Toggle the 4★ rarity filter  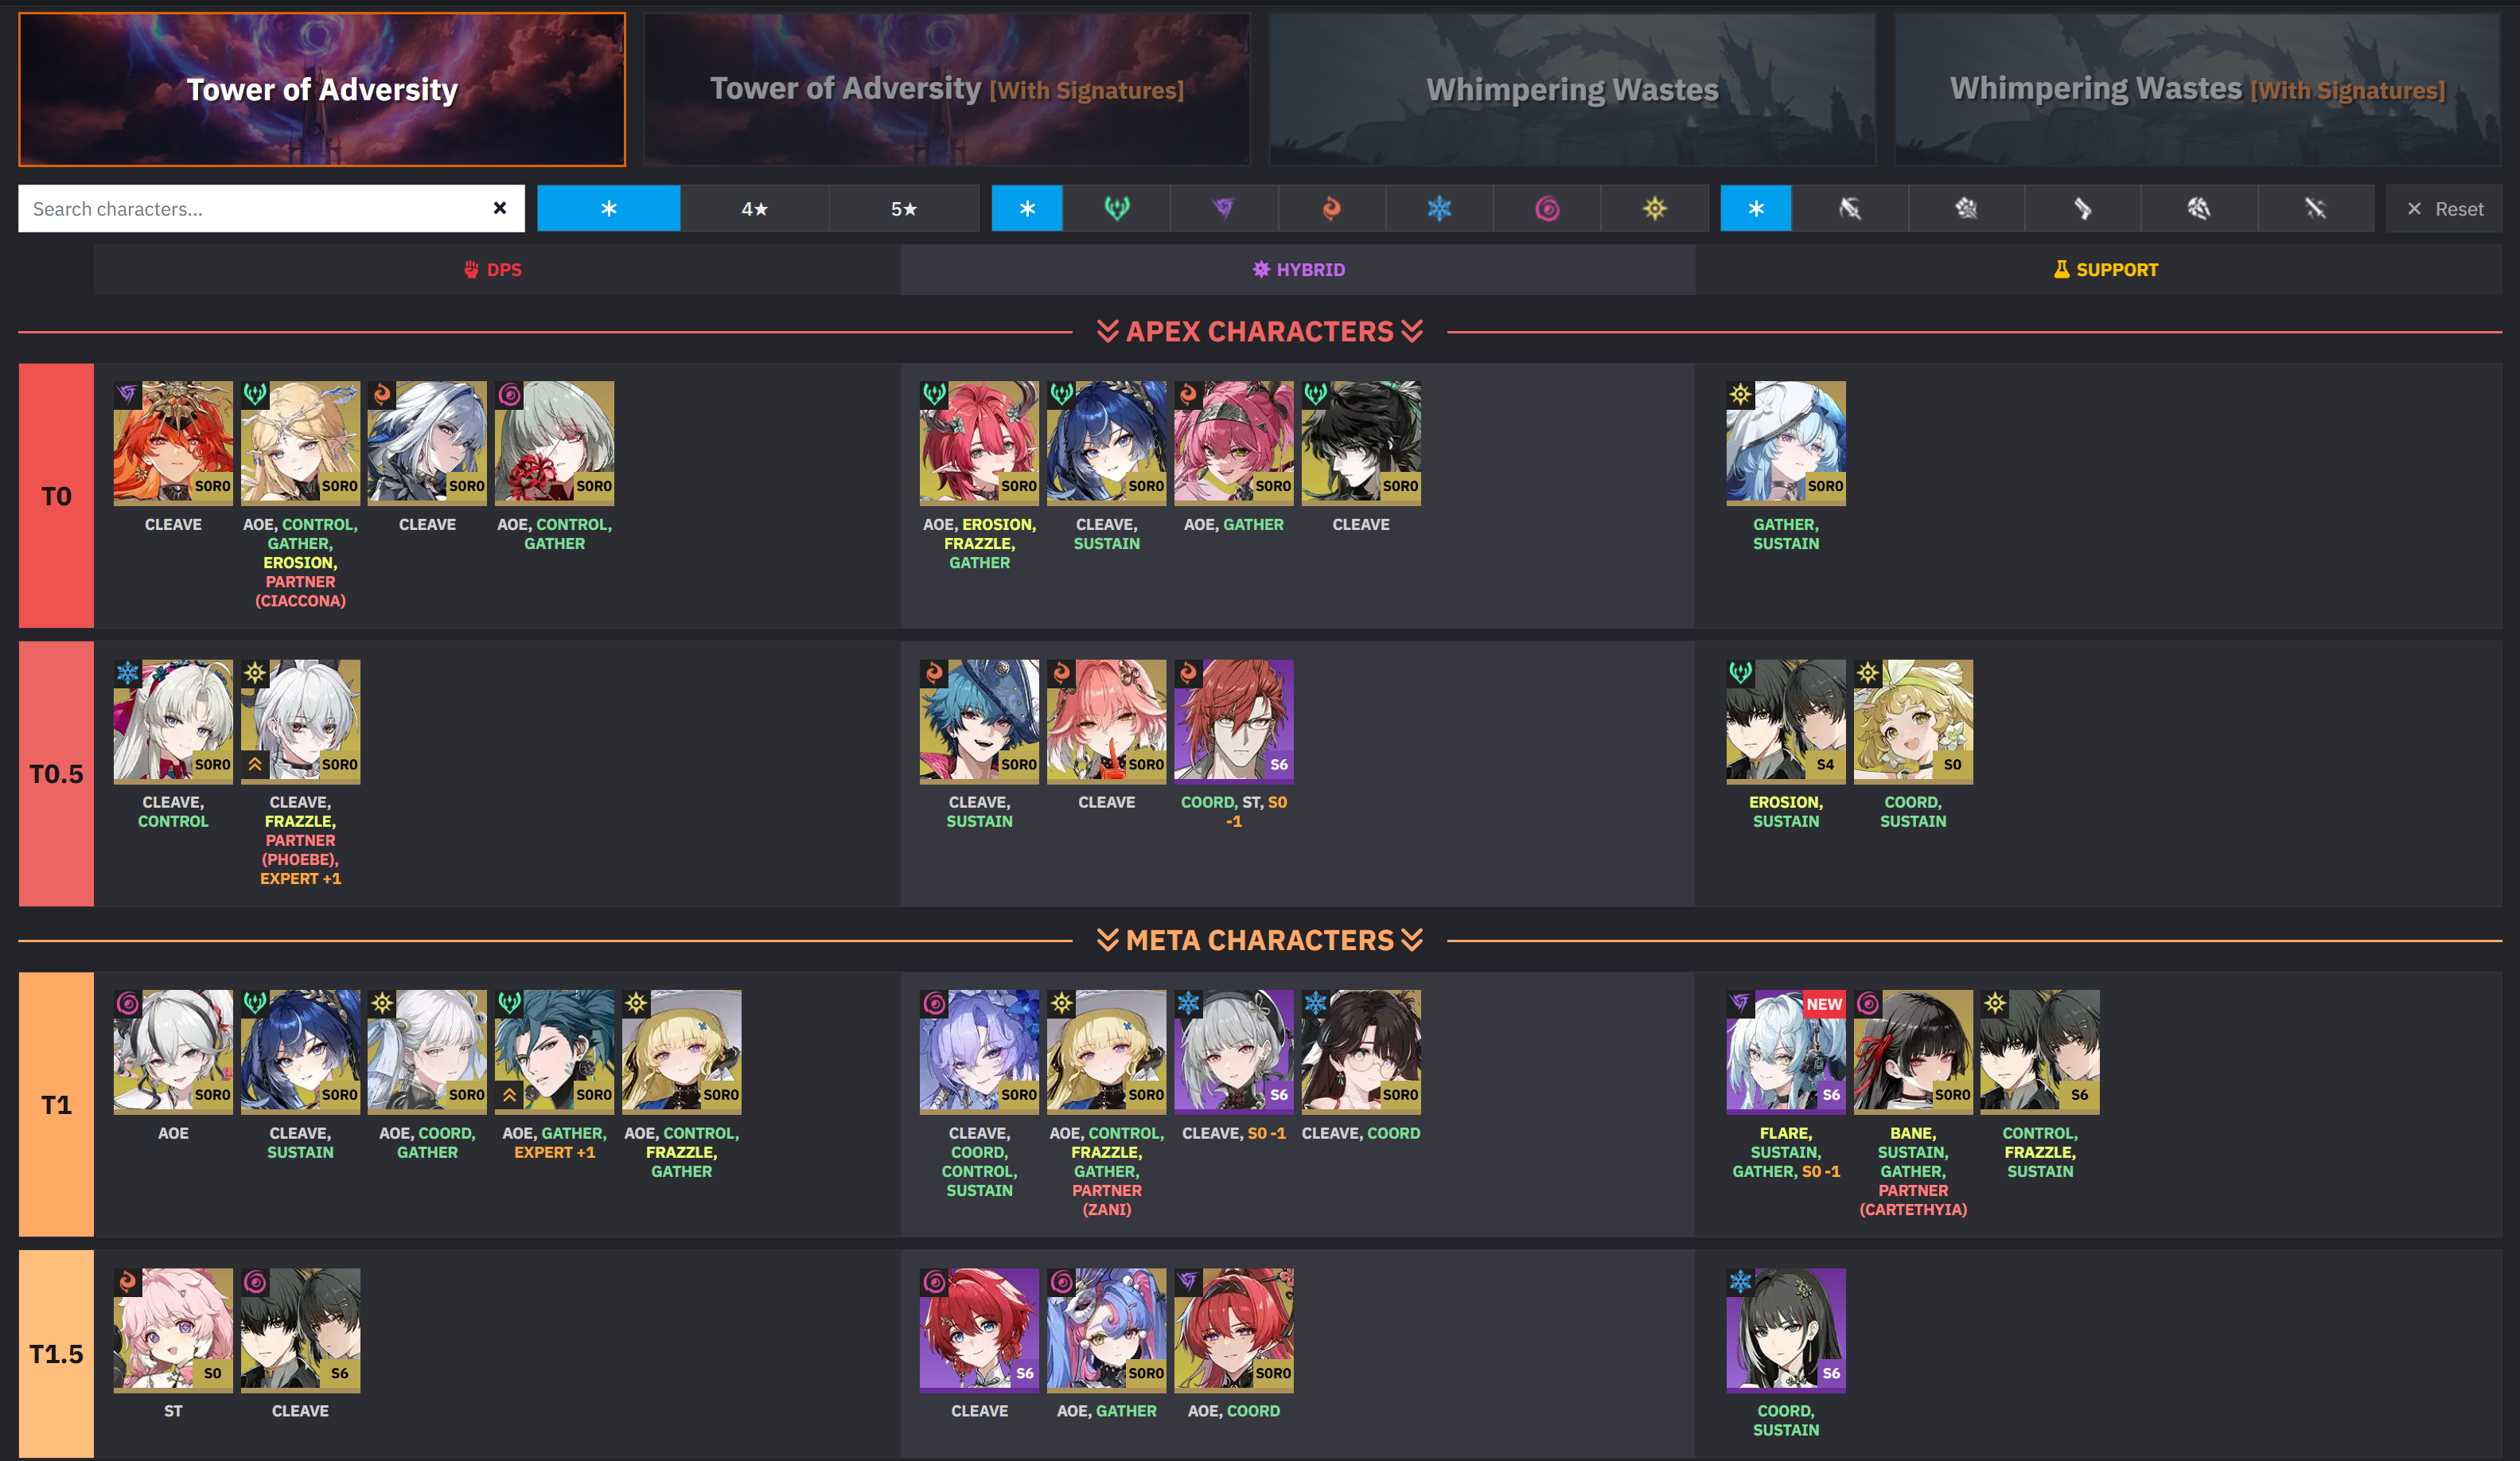point(755,208)
